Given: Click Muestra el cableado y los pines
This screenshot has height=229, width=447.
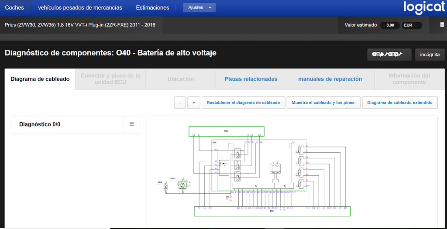Looking at the screenshot, I should (323, 103).
